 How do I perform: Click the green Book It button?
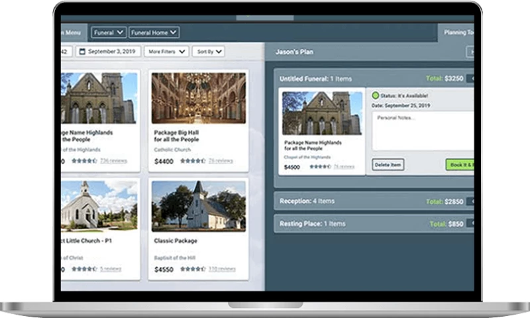tap(460, 164)
